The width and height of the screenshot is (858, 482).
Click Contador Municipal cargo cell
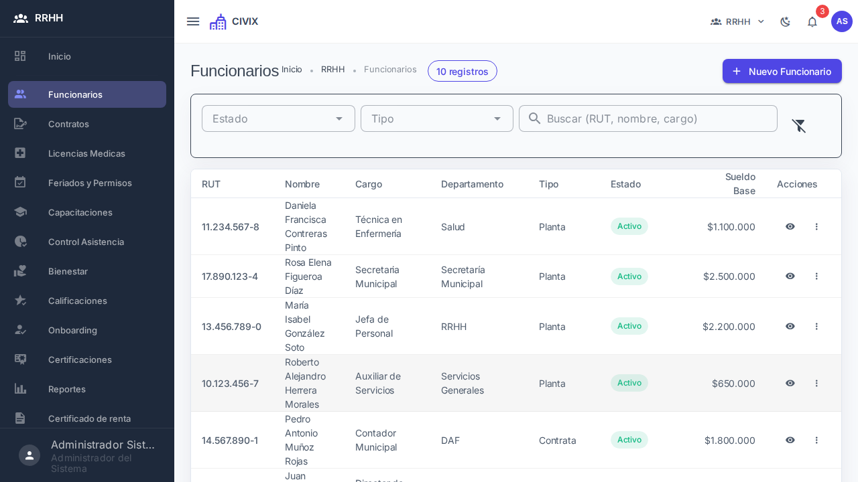376,440
